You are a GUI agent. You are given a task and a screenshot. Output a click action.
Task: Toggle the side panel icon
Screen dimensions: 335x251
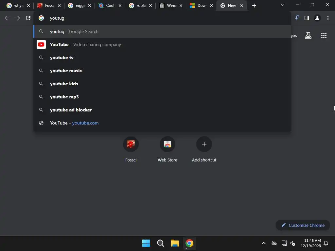pos(307,18)
